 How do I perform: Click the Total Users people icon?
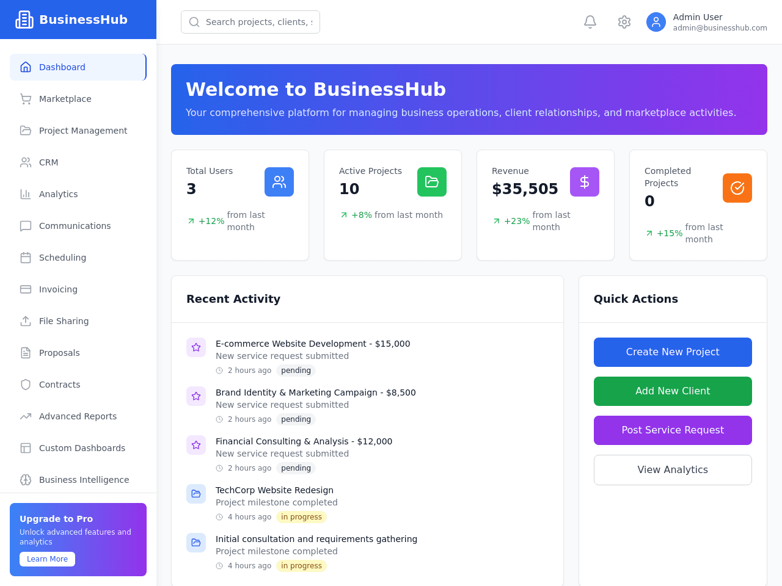279,182
